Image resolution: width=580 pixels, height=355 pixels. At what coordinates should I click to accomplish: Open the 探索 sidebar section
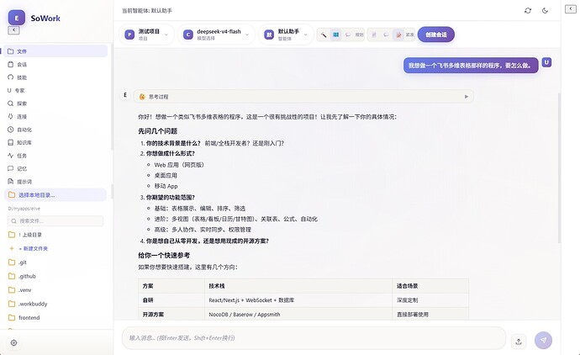(55, 103)
